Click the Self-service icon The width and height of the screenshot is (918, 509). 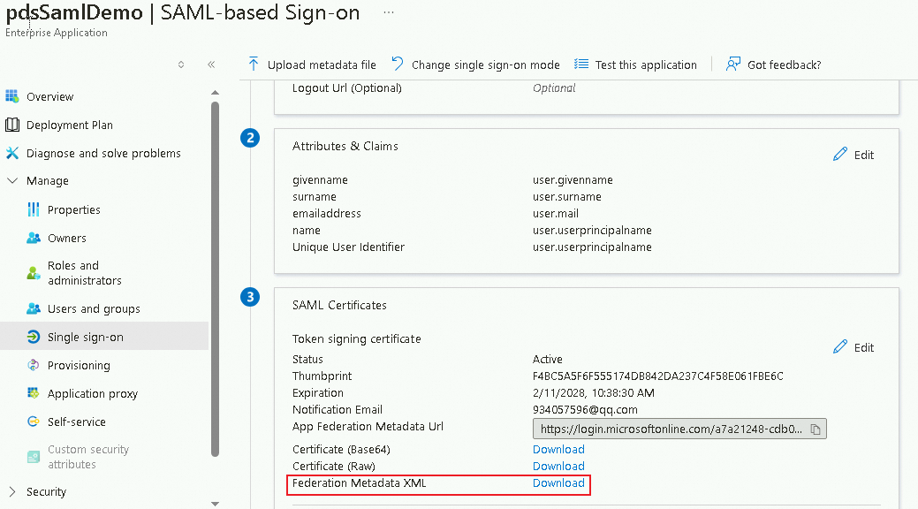34,422
